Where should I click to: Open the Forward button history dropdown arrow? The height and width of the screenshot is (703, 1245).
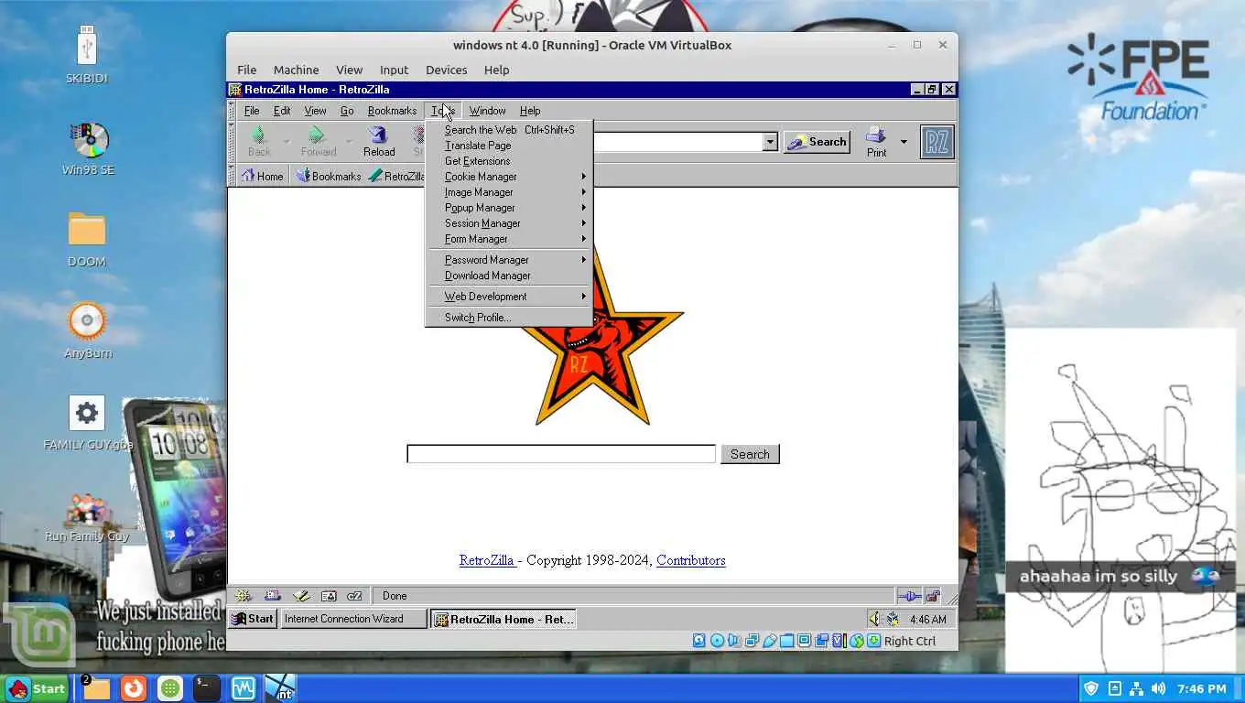coord(348,142)
